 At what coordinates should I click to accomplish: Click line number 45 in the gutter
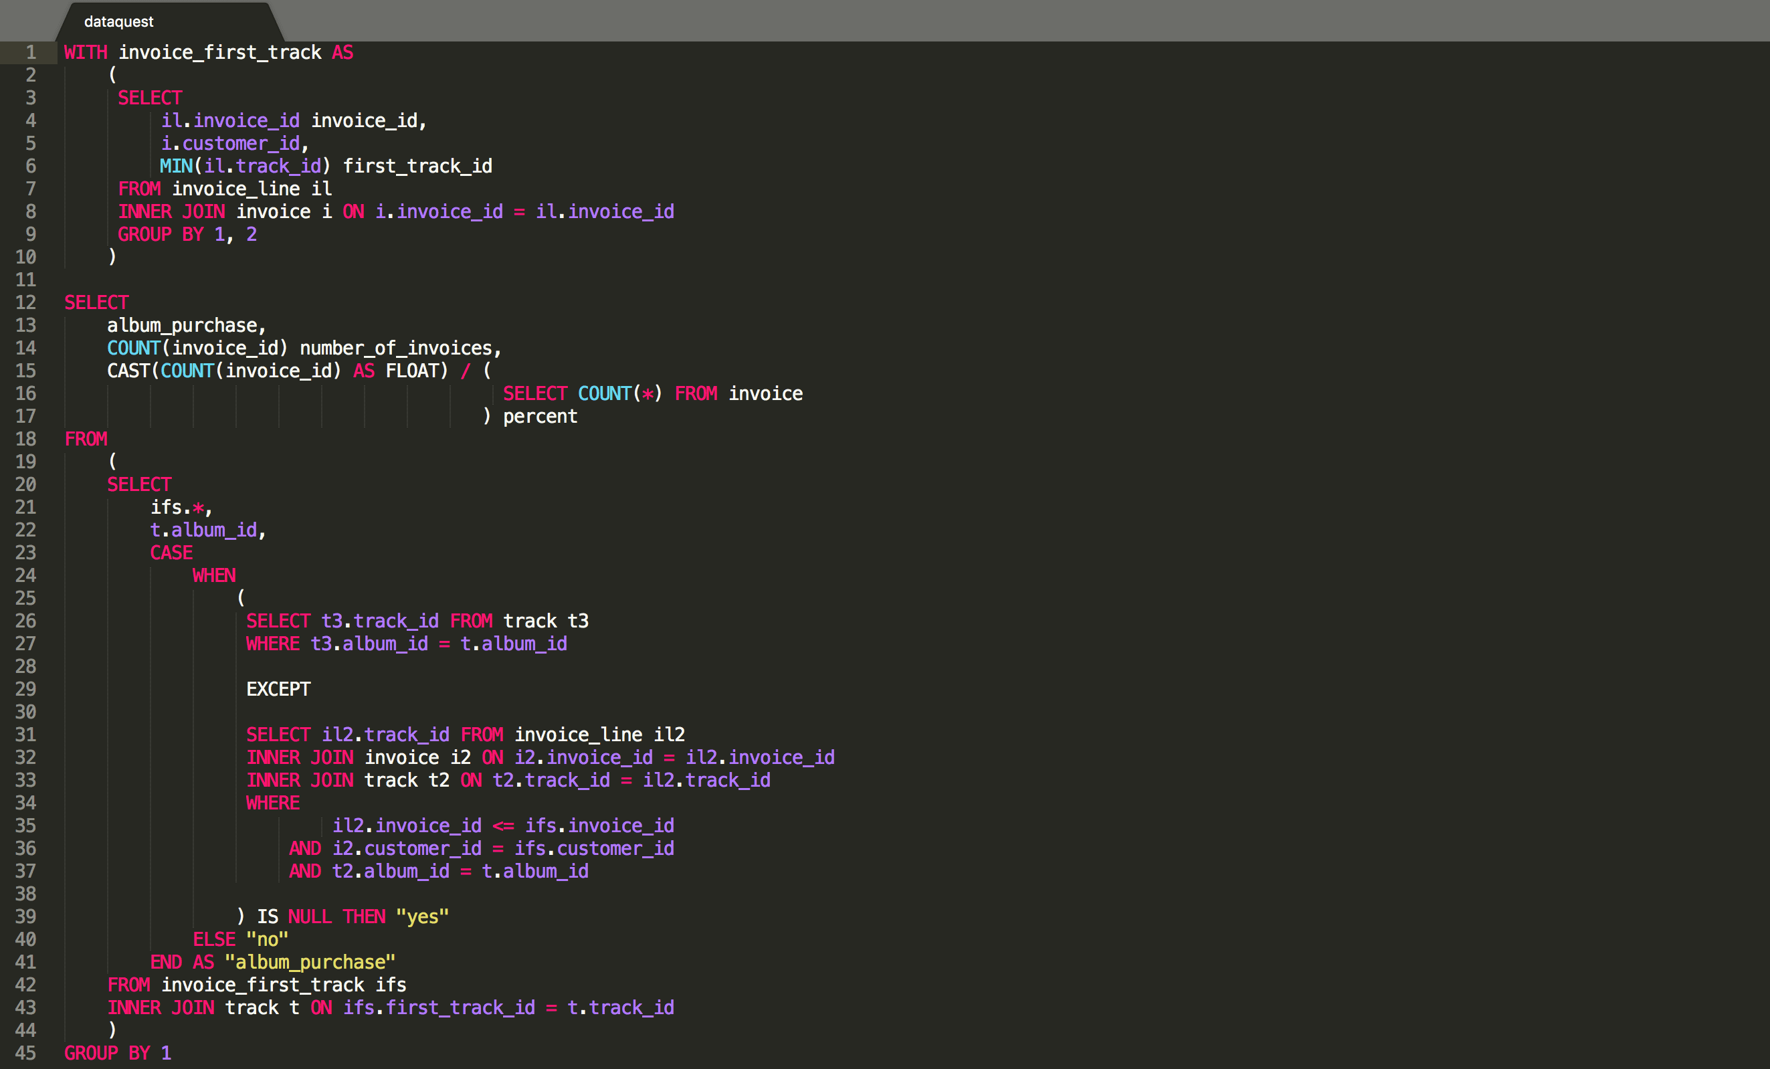[x=26, y=1053]
